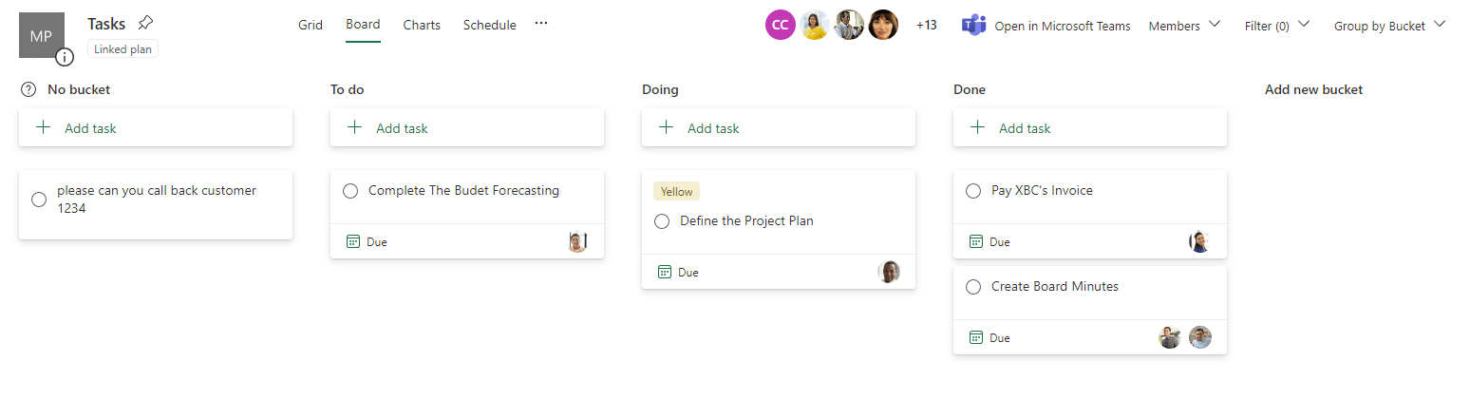This screenshot has width=1470, height=400.
Task: Complete the call back customer task
Action: click(x=39, y=200)
